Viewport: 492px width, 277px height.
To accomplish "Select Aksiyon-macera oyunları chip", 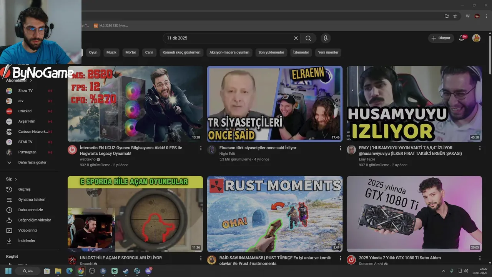I will [x=229, y=52].
